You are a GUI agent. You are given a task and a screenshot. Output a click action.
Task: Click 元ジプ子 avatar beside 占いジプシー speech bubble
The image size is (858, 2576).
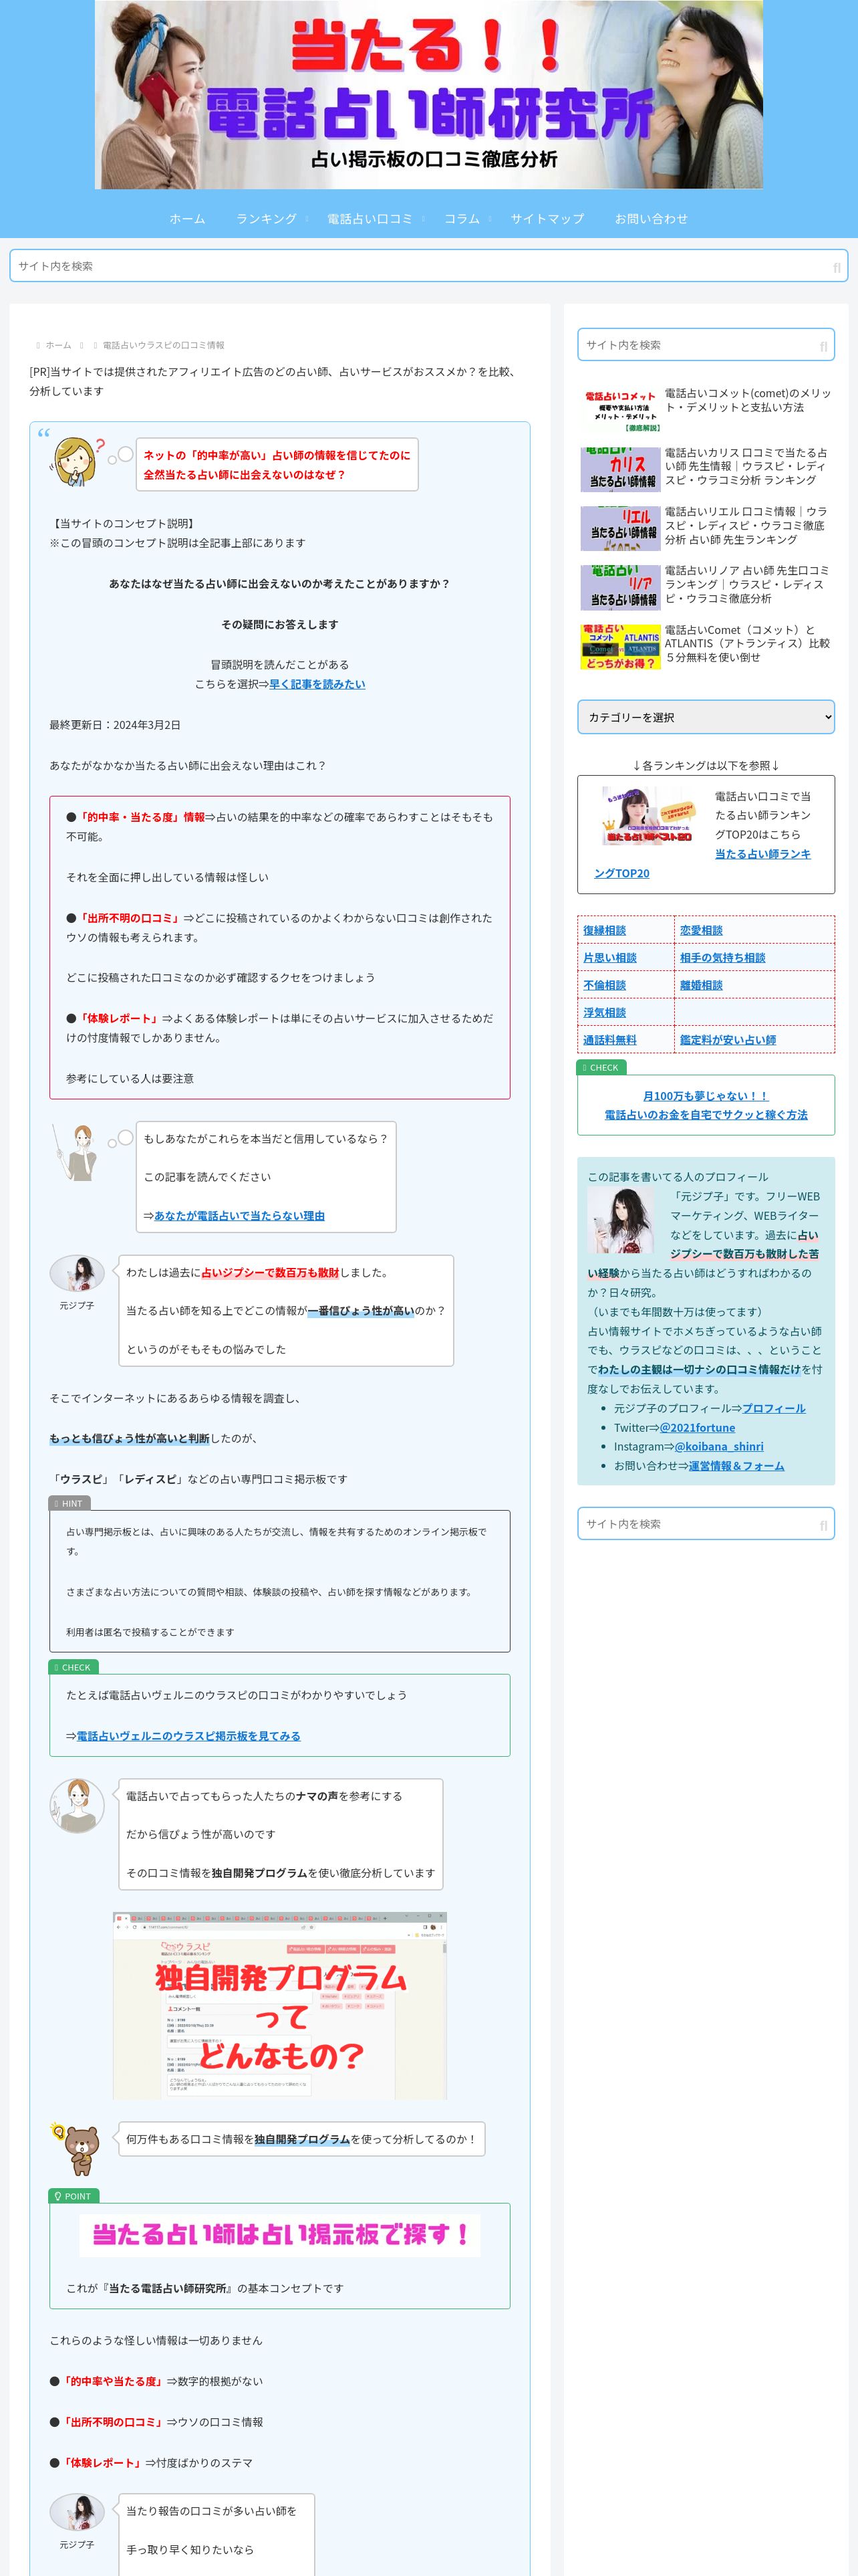[77, 1274]
